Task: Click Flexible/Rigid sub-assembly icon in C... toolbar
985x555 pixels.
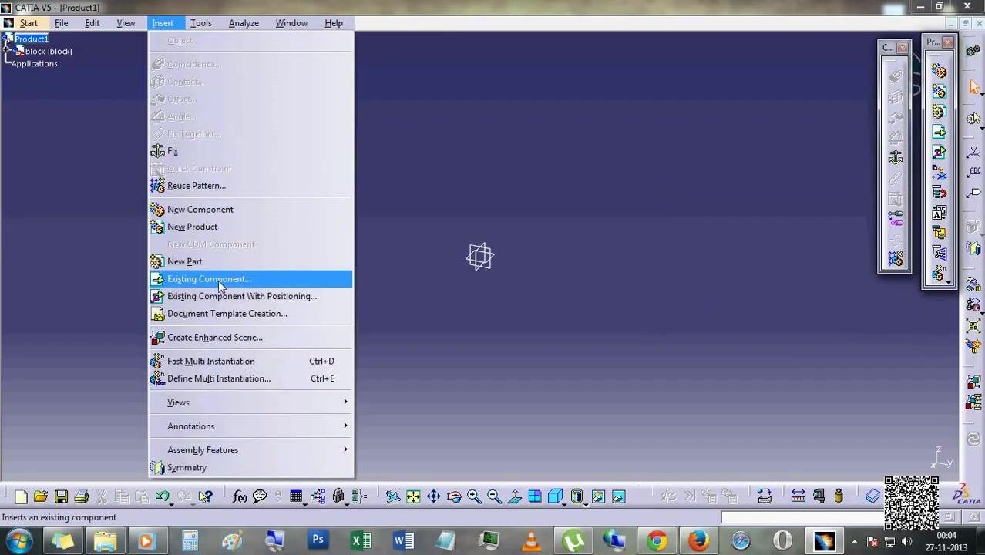Action: (895, 219)
